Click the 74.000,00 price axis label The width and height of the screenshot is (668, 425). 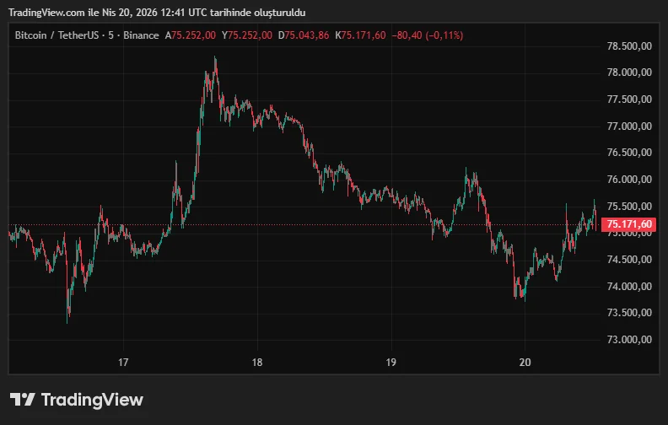(x=629, y=287)
